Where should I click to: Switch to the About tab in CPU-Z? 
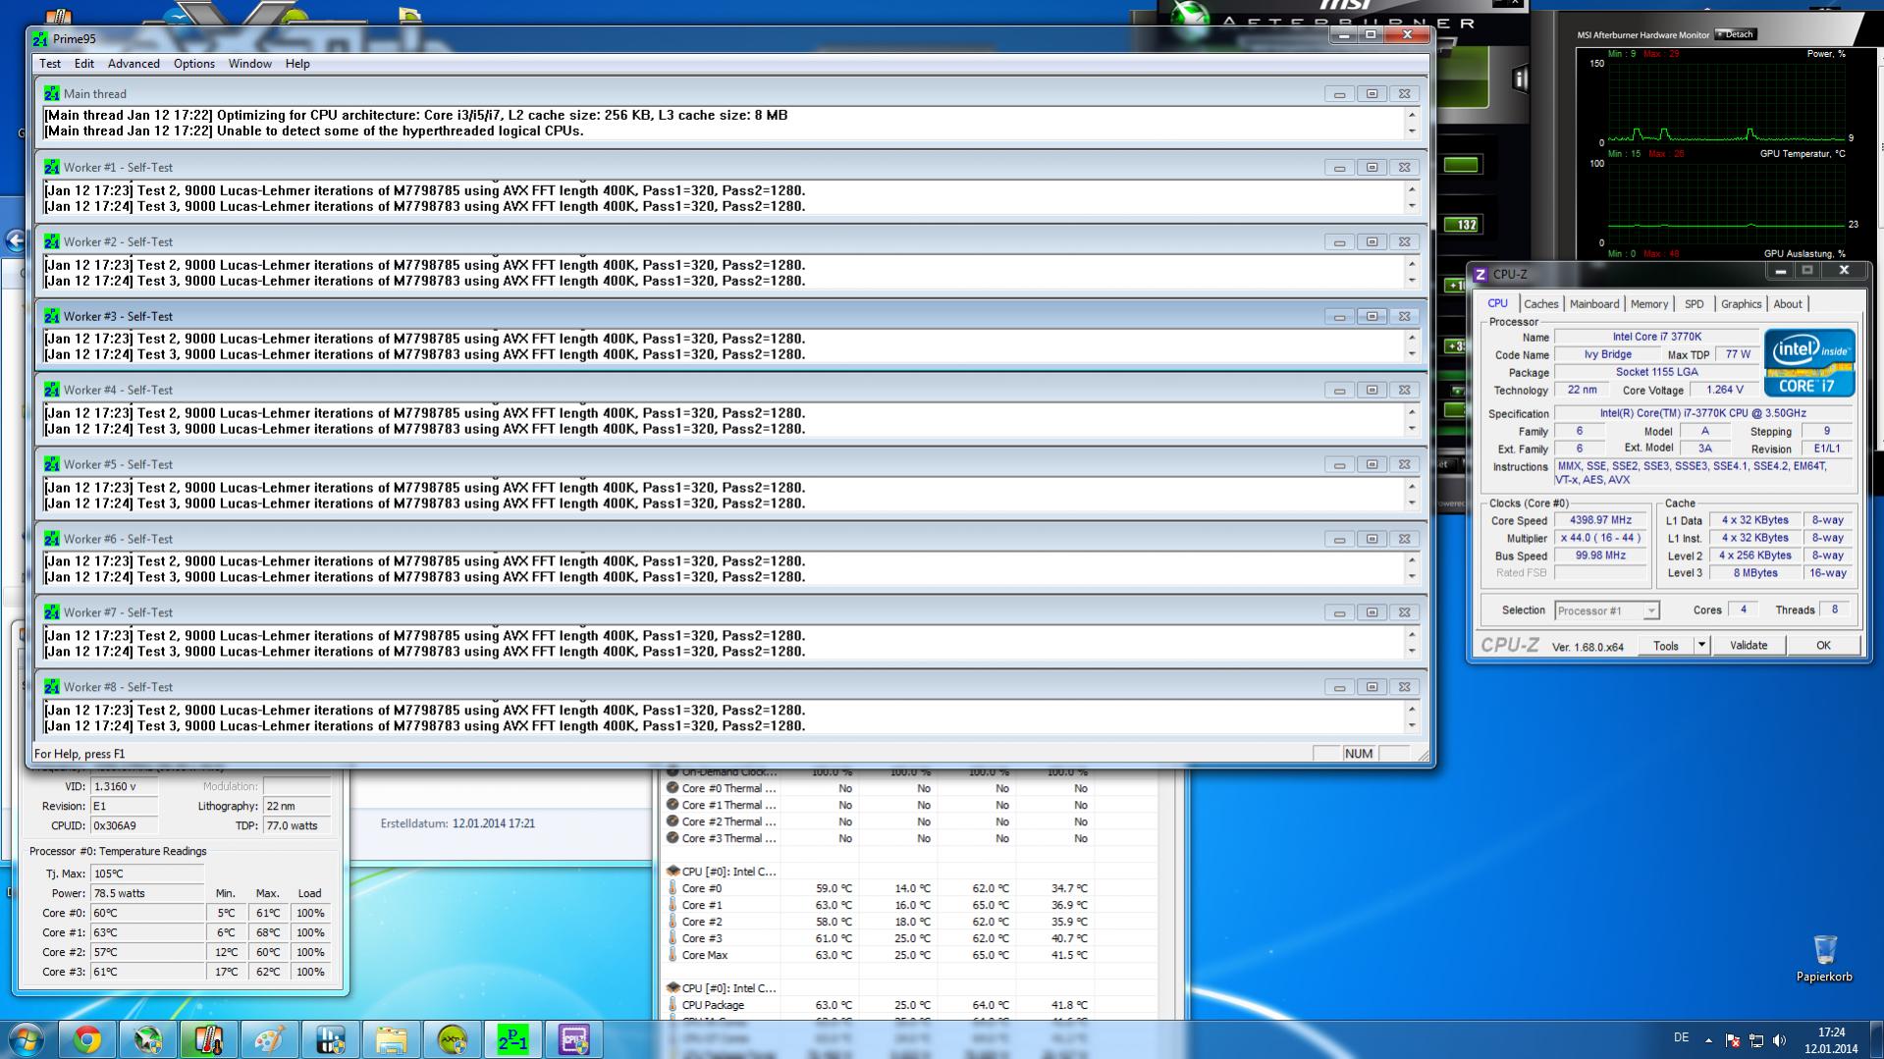click(1788, 304)
